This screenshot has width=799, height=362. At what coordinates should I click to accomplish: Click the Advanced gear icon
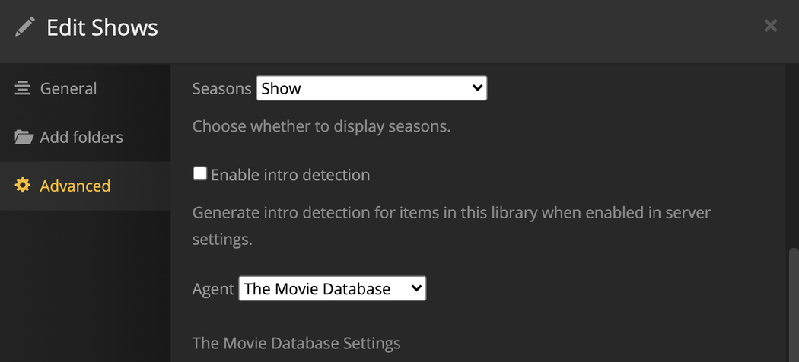23,186
